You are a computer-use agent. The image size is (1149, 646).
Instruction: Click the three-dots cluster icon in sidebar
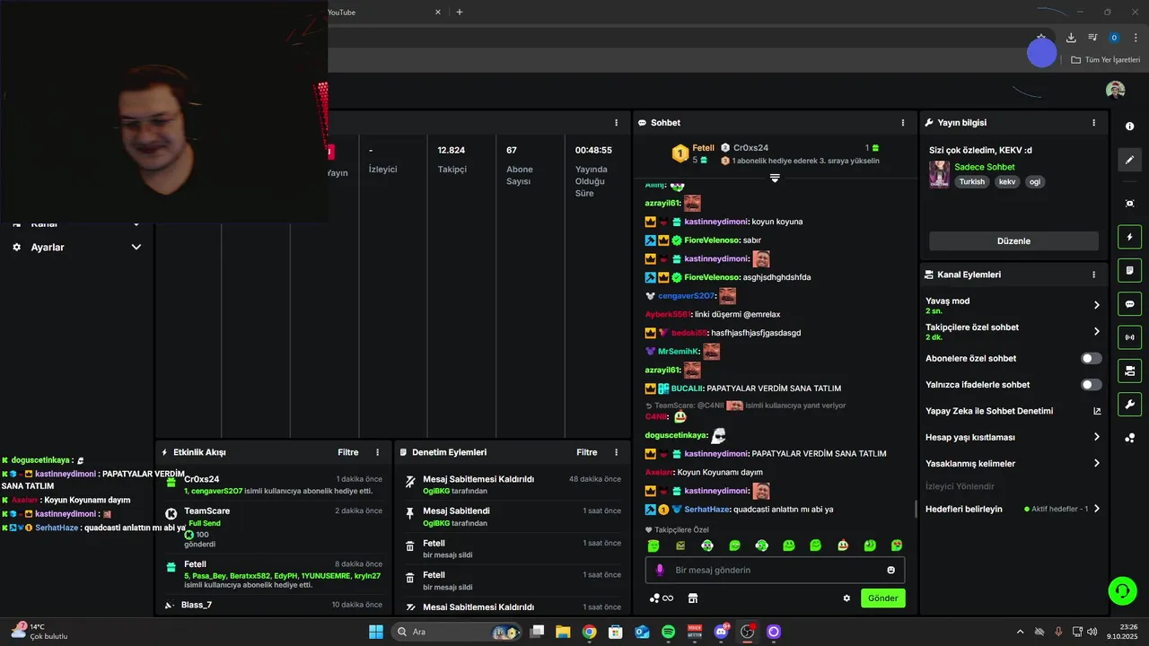click(1129, 438)
